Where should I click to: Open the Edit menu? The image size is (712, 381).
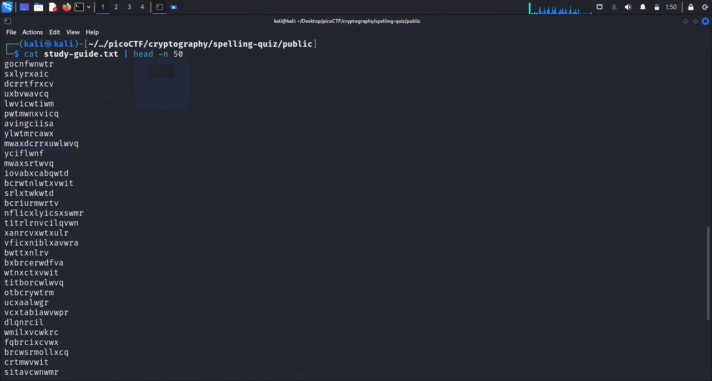[54, 32]
